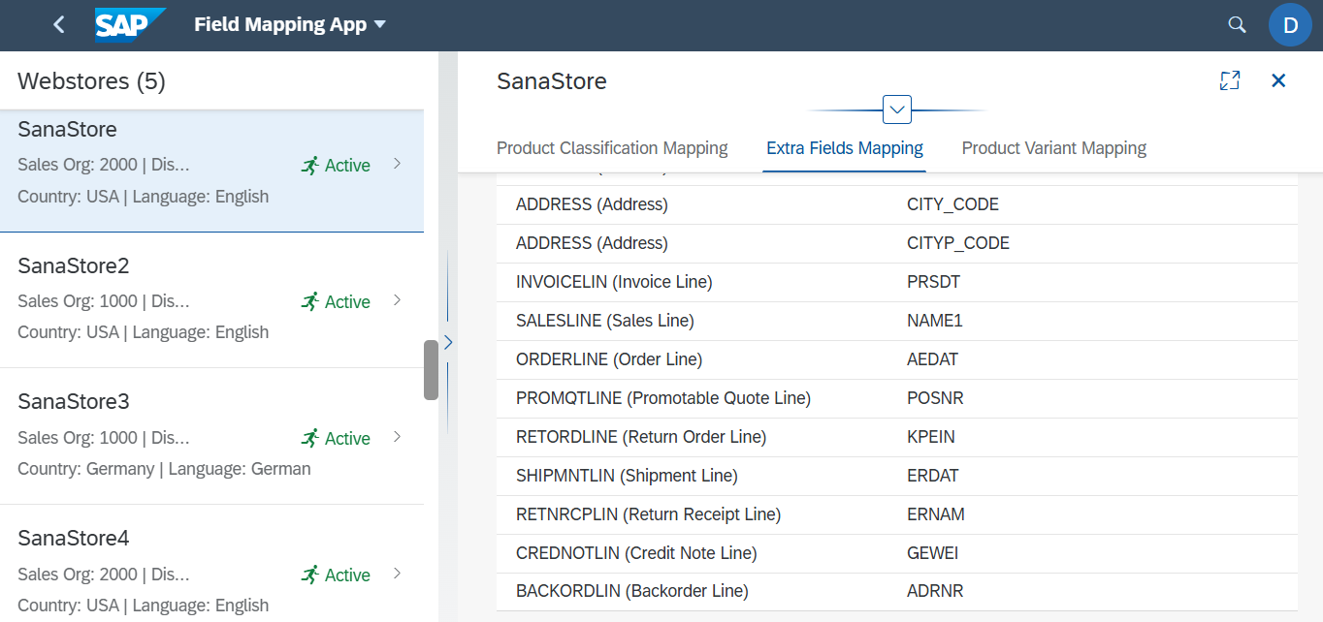This screenshot has width=1323, height=622.
Task: Click the back navigation arrow
Action: coord(59,25)
